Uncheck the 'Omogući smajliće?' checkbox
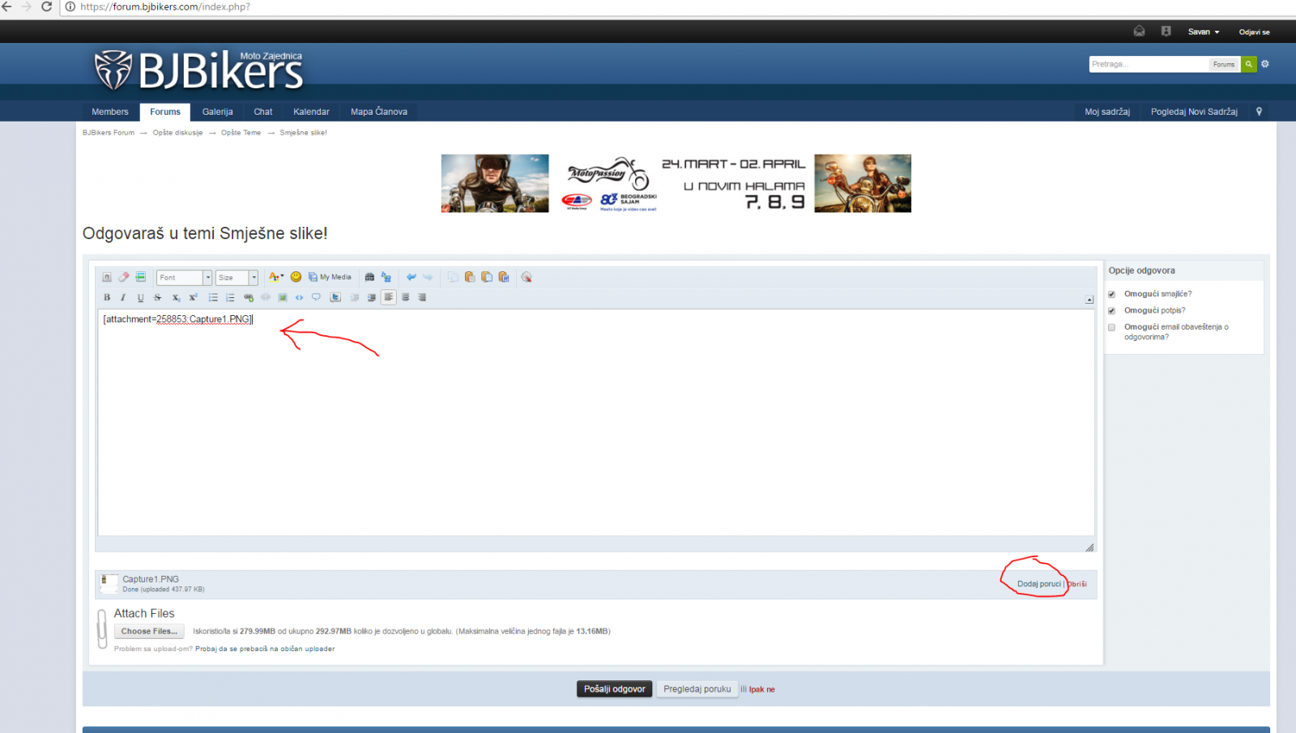This screenshot has height=733, width=1296. click(1111, 294)
